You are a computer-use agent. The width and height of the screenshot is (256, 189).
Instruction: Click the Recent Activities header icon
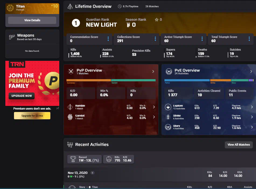pyautogui.click(x=70, y=145)
